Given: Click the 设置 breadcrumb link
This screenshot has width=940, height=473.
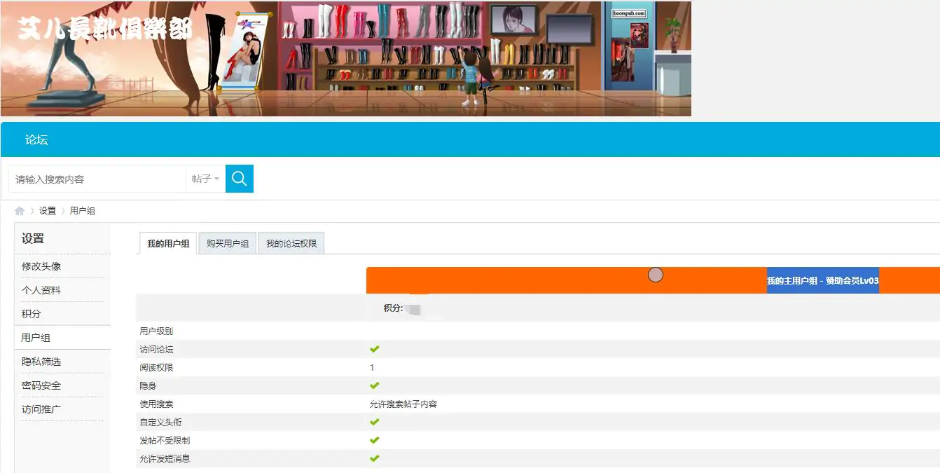Looking at the screenshot, I should click(x=48, y=211).
